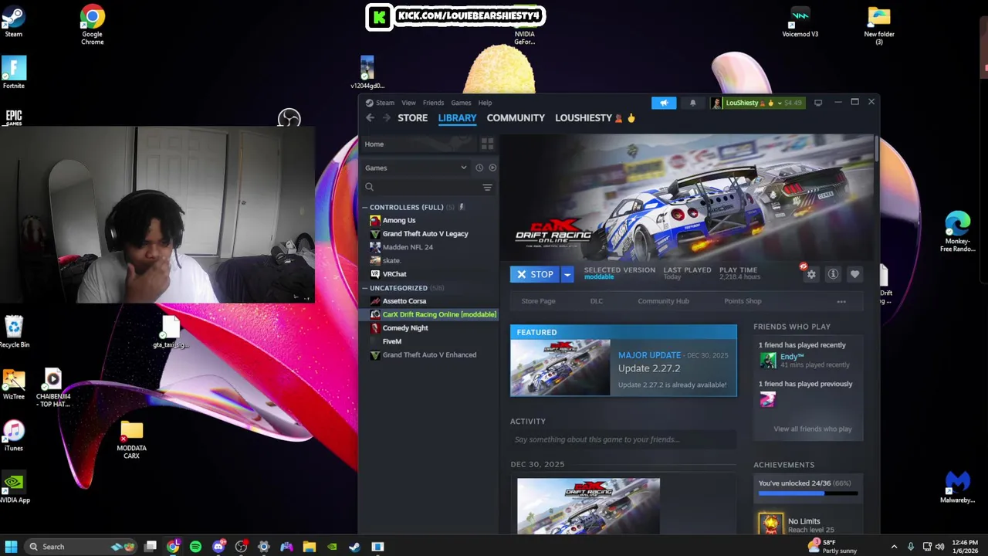Open the Help menu
This screenshot has width=988, height=556.
point(485,103)
